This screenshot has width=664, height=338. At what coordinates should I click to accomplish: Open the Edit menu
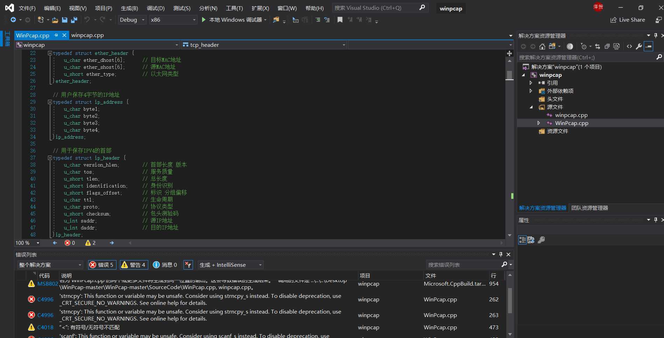[52, 8]
